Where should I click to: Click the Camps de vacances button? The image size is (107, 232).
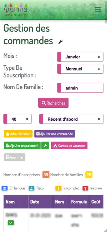pyautogui.click(x=69, y=146)
